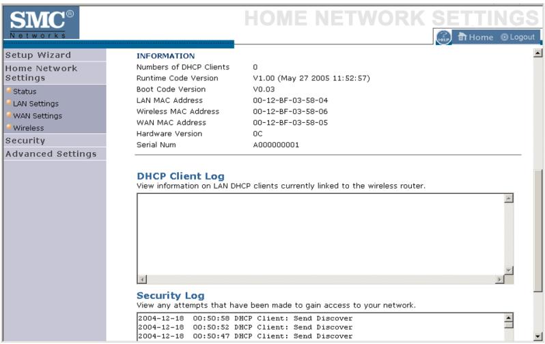Click the LAN MAC address value 00-12-BF-03-58-04
This screenshot has height=344, width=545.
click(x=290, y=100)
